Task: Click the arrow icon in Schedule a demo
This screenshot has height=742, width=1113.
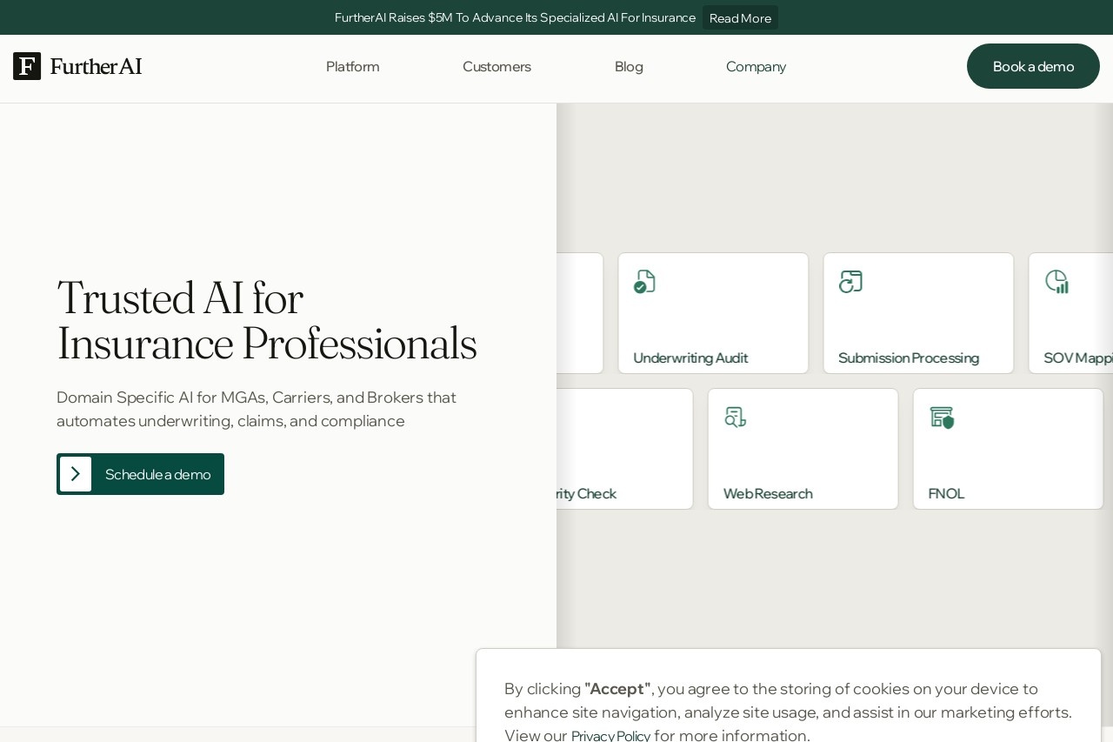Action: (76, 474)
